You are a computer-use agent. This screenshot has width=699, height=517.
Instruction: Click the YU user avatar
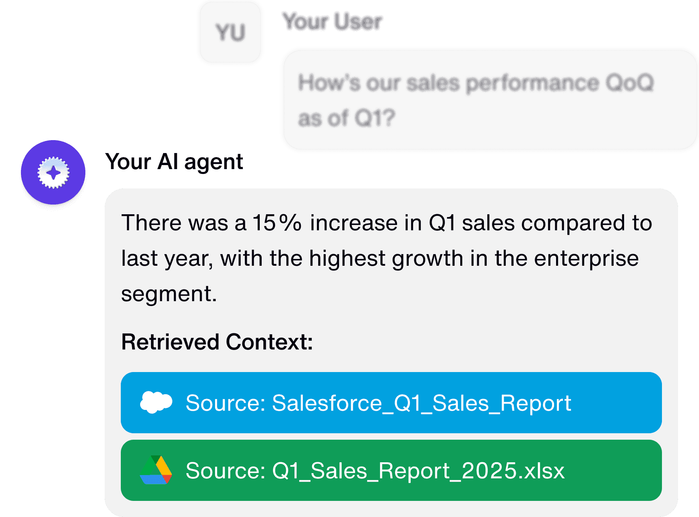230,33
